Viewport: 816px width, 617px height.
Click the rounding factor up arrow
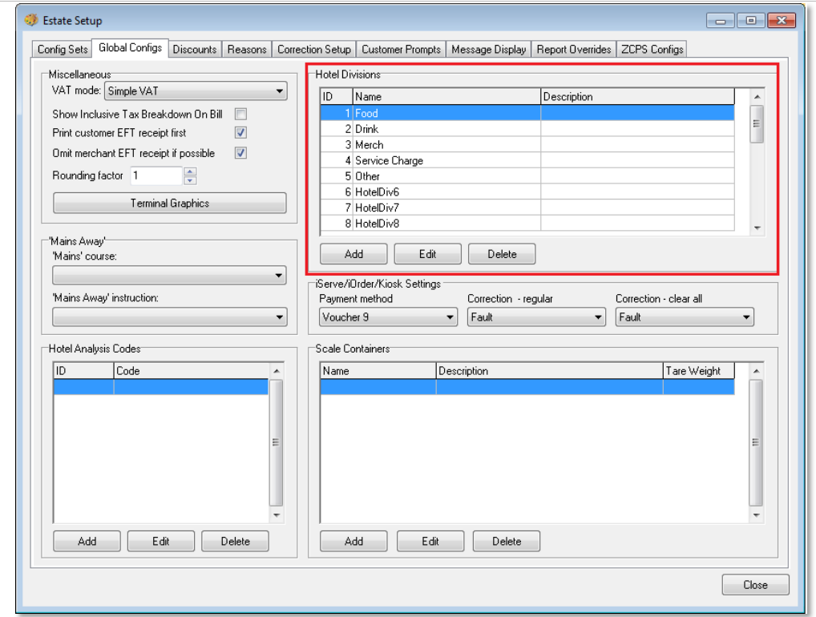(x=190, y=171)
